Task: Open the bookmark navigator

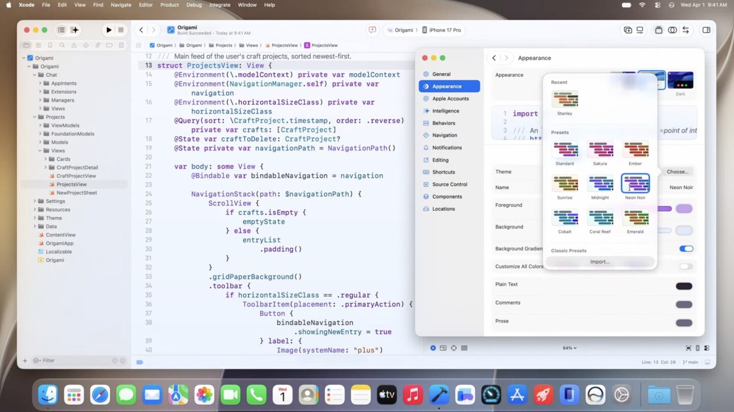Action: [50, 45]
